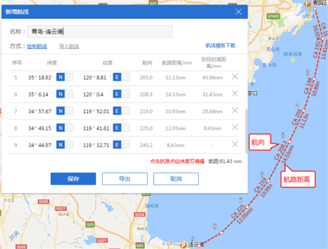Delete waypoint row 6

click(235, 94)
